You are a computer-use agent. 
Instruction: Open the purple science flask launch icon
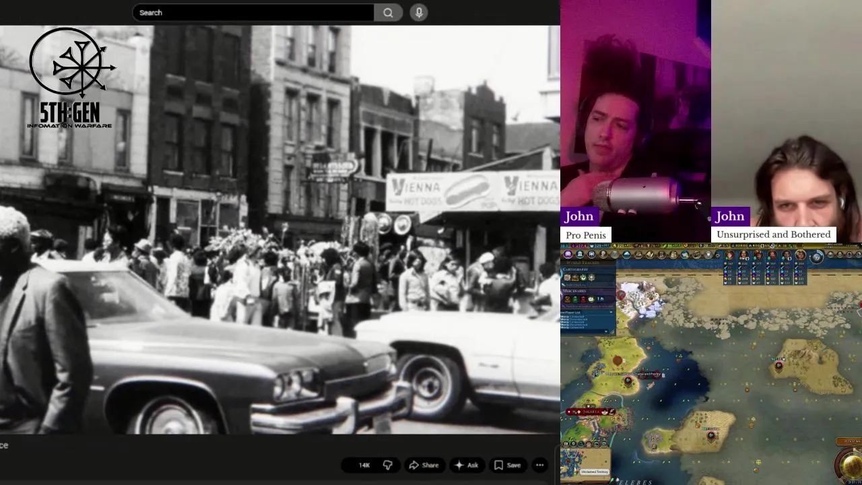[568, 254]
